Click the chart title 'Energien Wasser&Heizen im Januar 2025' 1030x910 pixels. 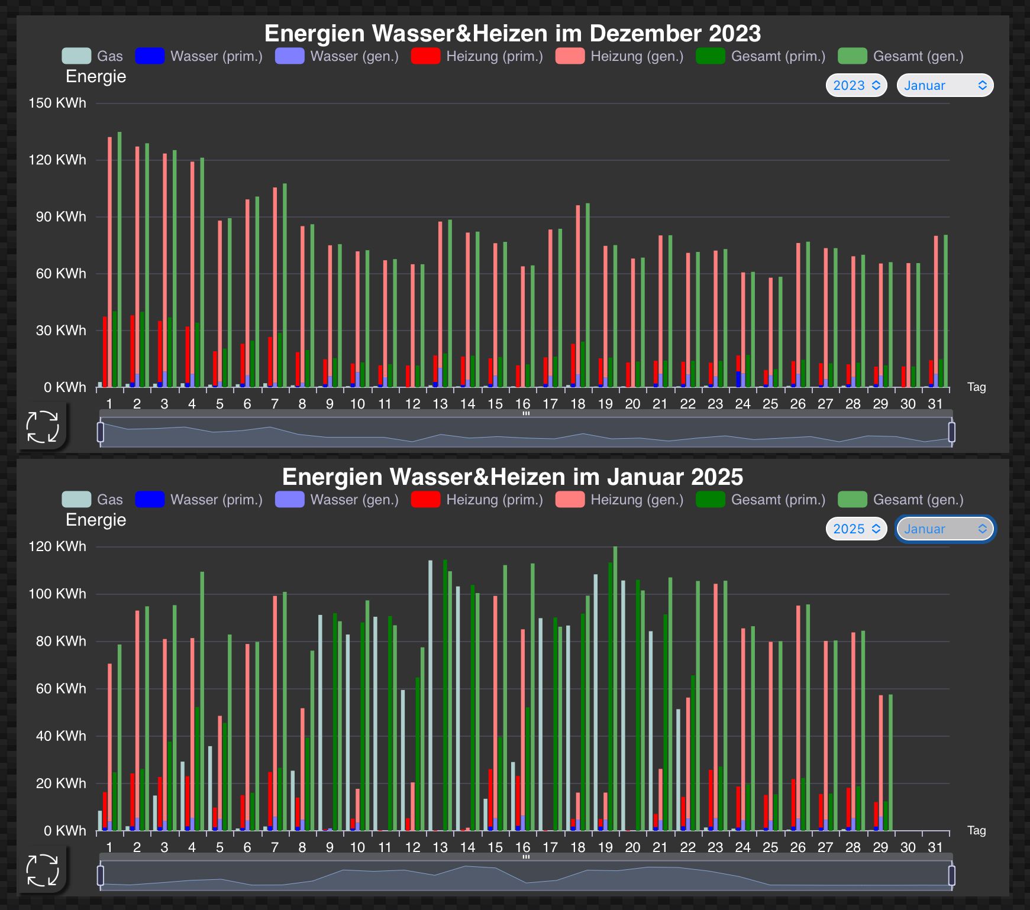[512, 477]
